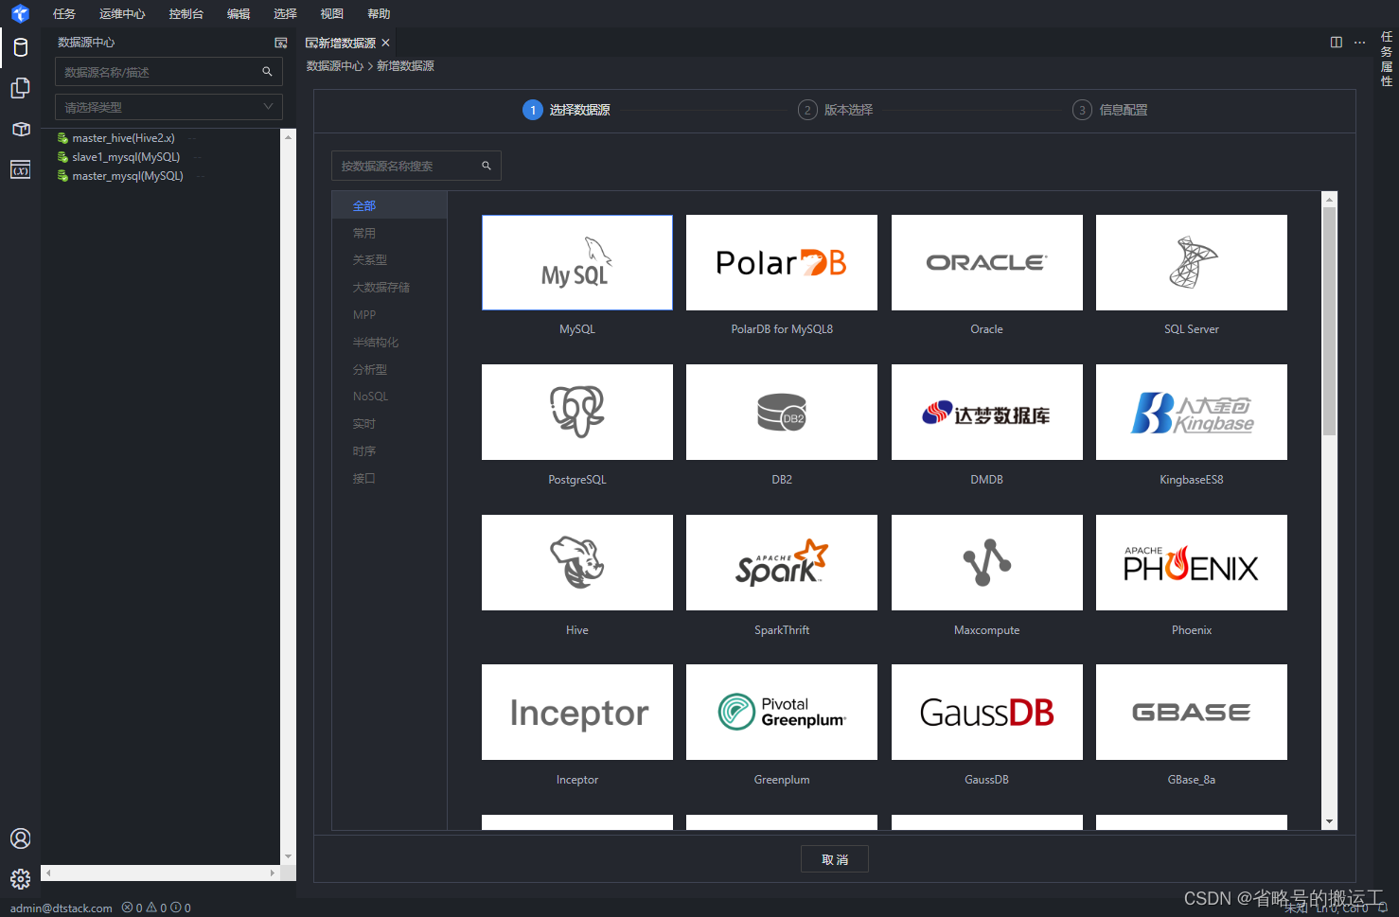Select the Hive data source card
Viewport: 1399px width, 917px height.
[577, 562]
